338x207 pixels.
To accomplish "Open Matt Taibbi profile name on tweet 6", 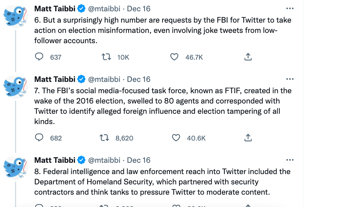I will pos(55,9).
